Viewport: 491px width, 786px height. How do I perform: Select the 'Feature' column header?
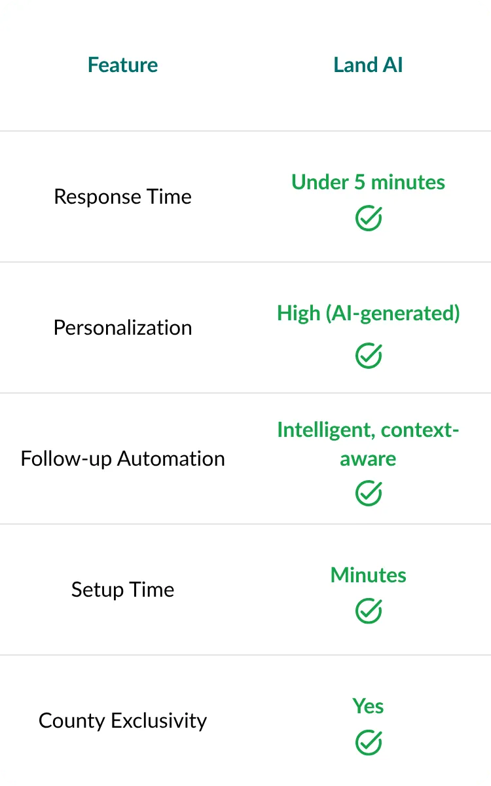[x=123, y=65]
